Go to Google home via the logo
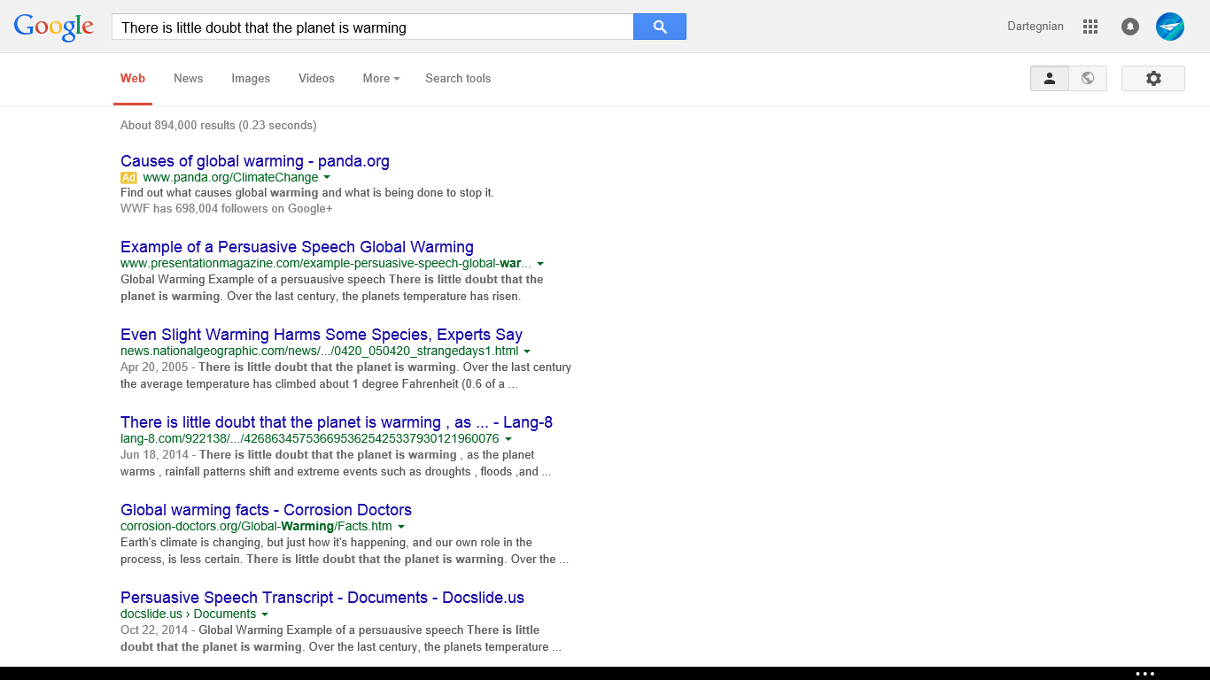 tap(54, 27)
